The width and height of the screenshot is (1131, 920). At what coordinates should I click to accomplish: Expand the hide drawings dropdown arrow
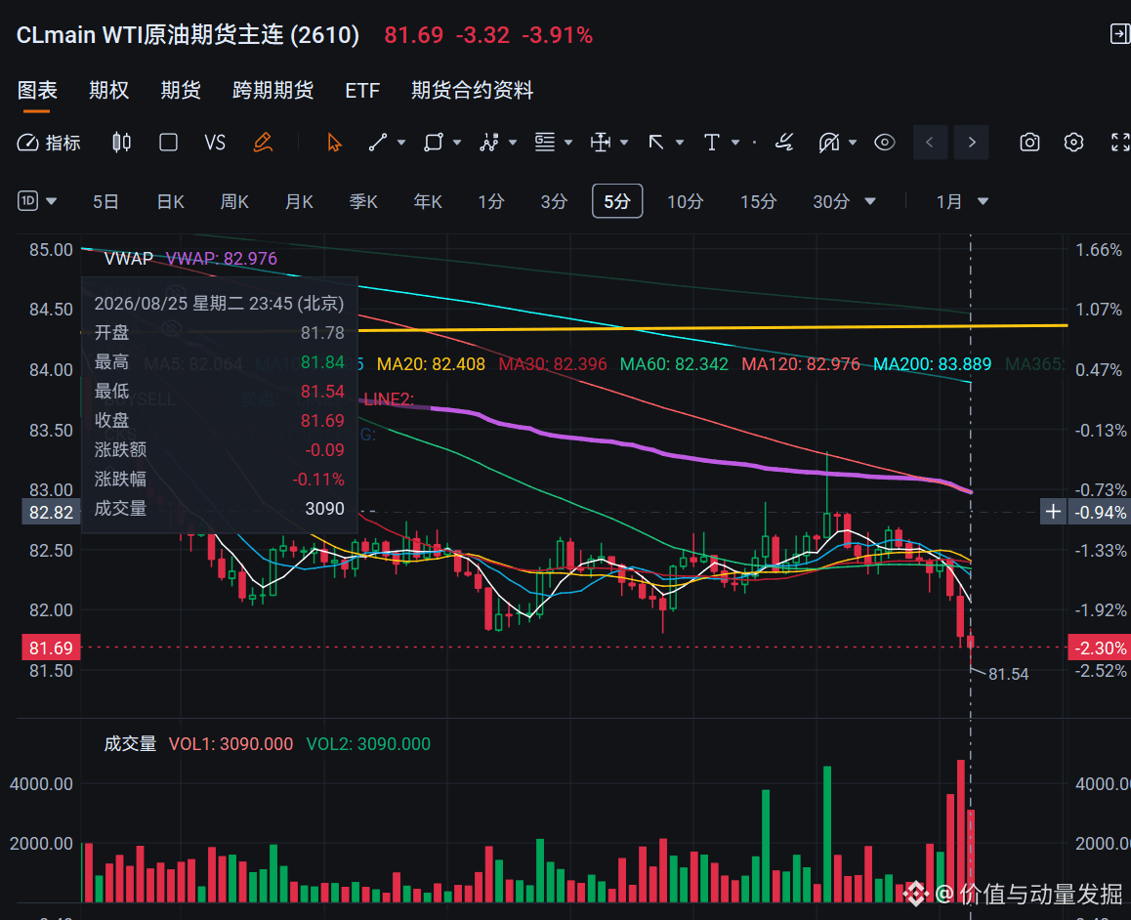(x=853, y=143)
